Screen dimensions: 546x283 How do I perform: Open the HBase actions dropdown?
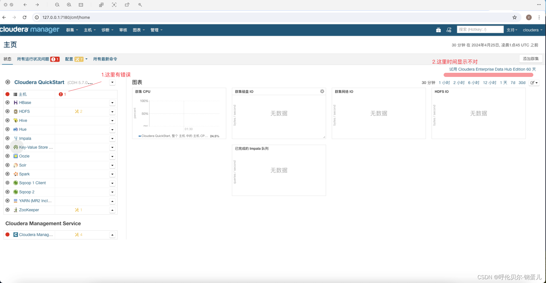[112, 103]
